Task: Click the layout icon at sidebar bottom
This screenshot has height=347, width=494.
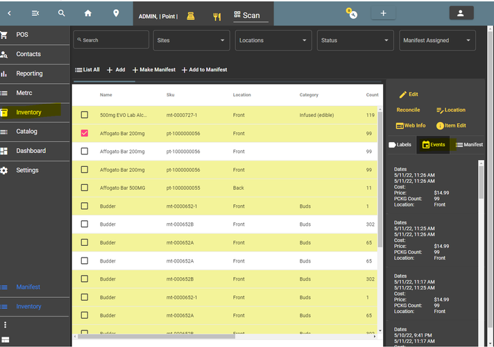Action: (6, 339)
